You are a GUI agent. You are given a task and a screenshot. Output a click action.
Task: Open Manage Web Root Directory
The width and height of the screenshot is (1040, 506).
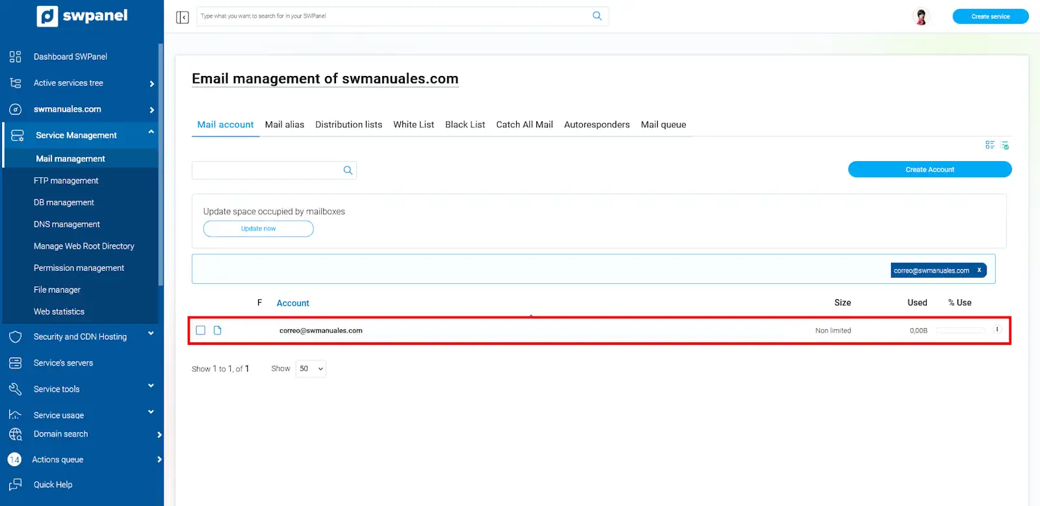point(84,246)
